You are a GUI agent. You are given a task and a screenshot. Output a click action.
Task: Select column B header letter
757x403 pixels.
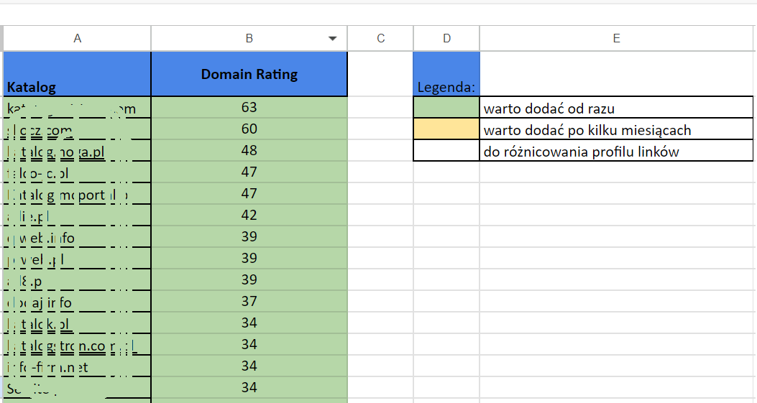click(x=249, y=39)
